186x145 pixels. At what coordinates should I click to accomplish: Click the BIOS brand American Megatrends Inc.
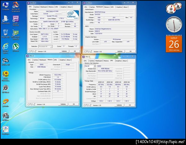pos(114,29)
